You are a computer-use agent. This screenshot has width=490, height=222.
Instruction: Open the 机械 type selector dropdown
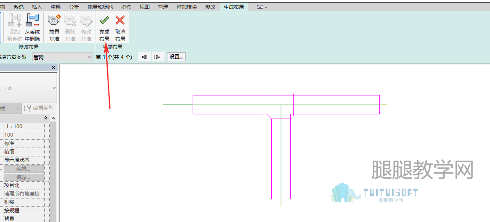coord(11,108)
